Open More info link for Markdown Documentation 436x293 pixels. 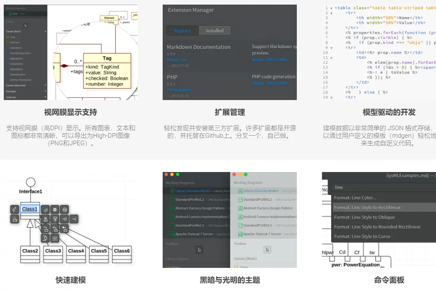(x=279, y=59)
